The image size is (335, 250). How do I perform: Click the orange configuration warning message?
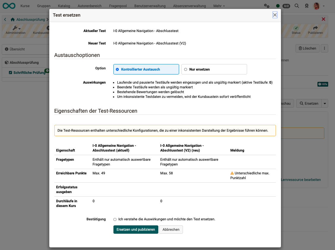pos(165,130)
